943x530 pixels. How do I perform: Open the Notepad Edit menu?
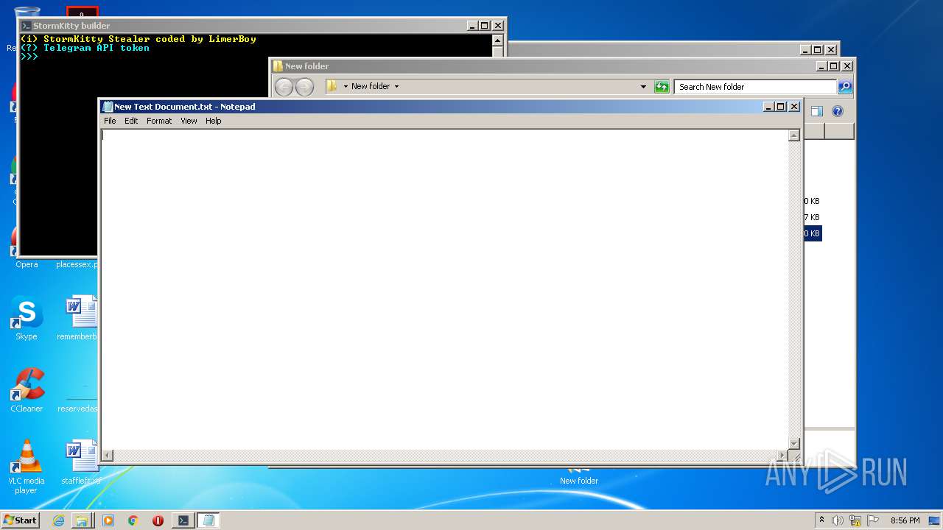pos(131,121)
